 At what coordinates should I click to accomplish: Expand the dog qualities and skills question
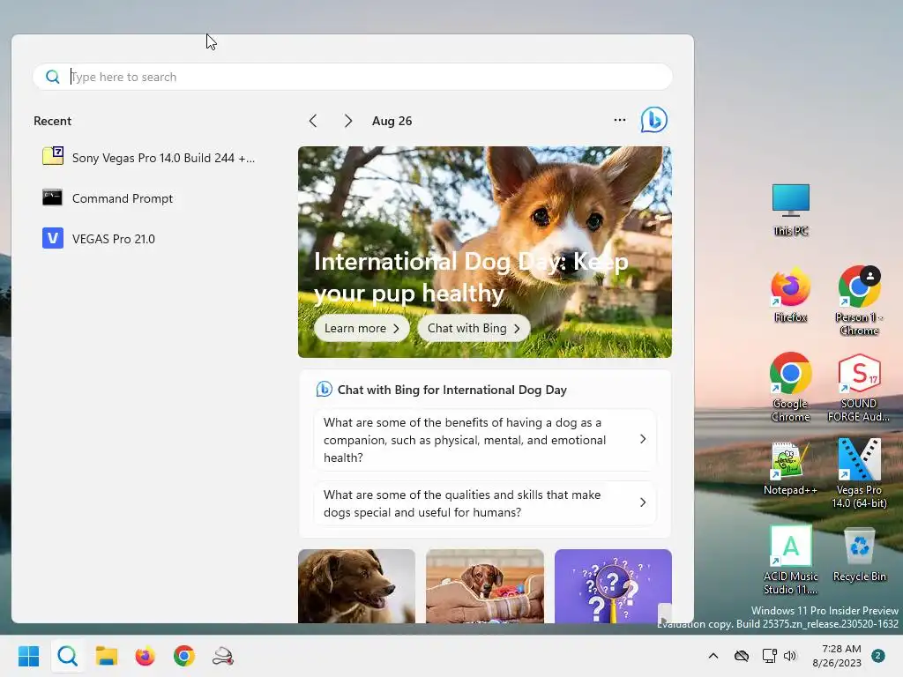pyautogui.click(x=485, y=503)
